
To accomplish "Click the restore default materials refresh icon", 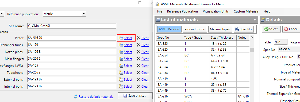I will [x=76, y=97].
